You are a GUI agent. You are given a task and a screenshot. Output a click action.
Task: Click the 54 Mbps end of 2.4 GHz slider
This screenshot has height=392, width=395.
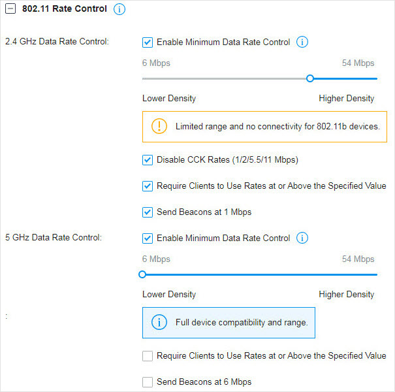click(x=377, y=78)
